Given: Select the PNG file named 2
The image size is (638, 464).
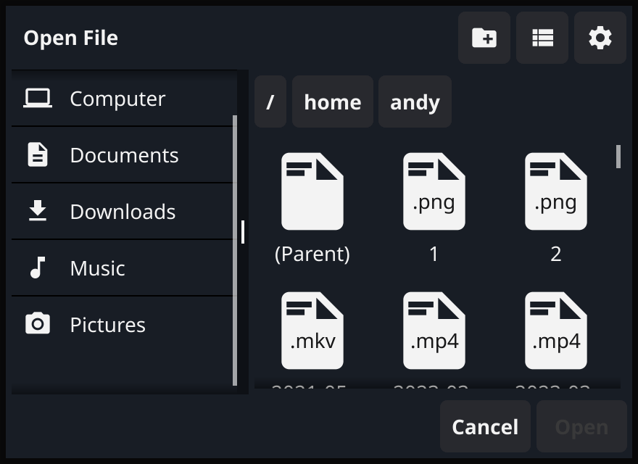Looking at the screenshot, I should coord(556,192).
